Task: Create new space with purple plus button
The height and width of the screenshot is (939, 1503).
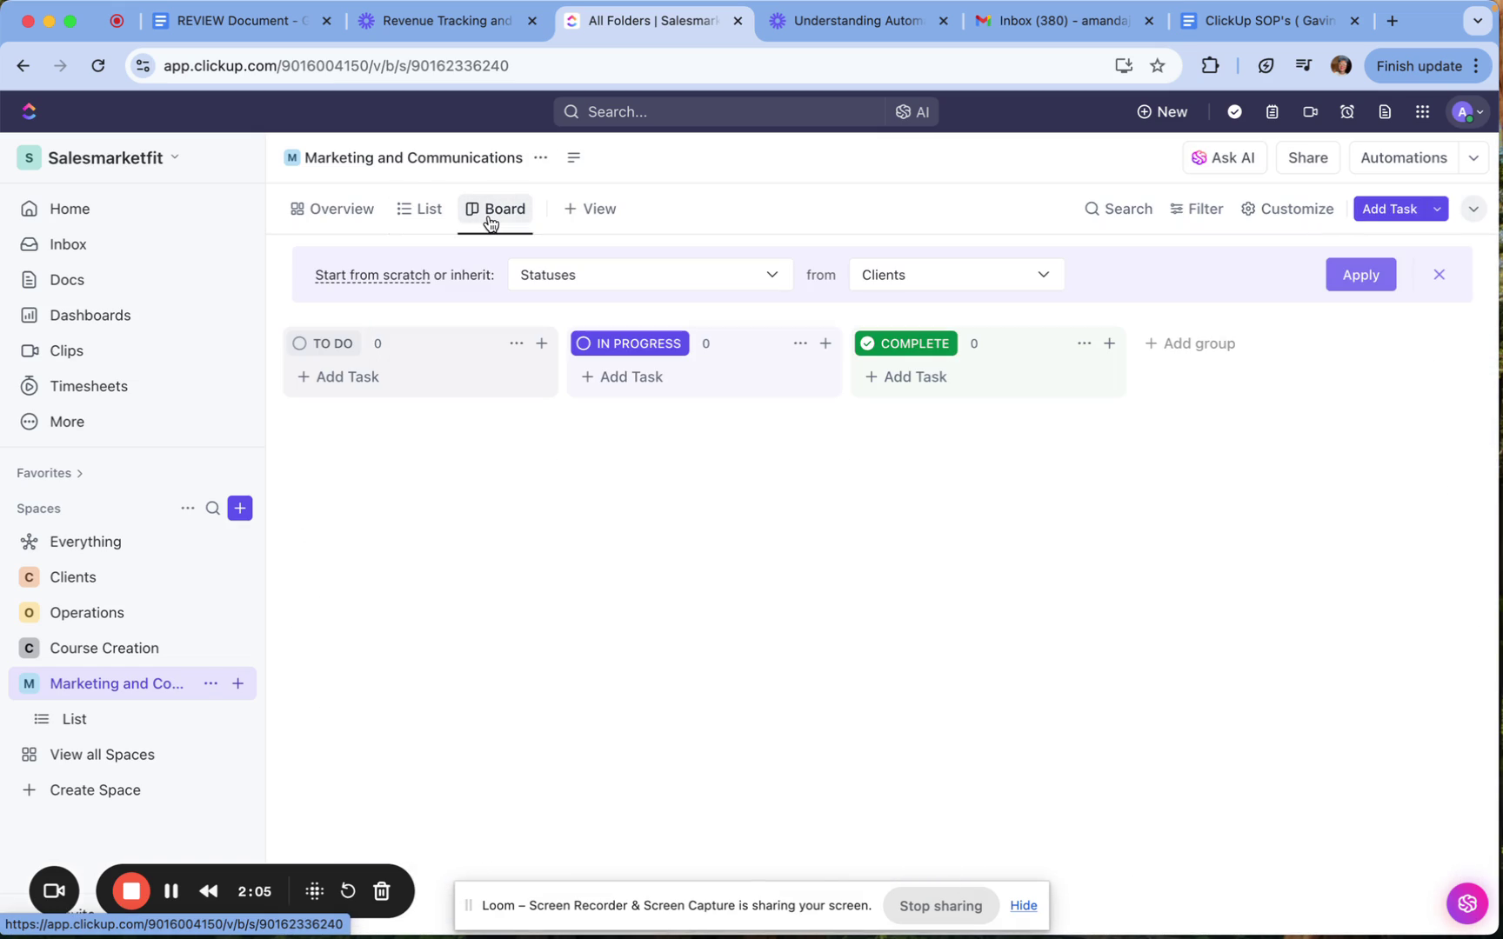Action: tap(240, 508)
